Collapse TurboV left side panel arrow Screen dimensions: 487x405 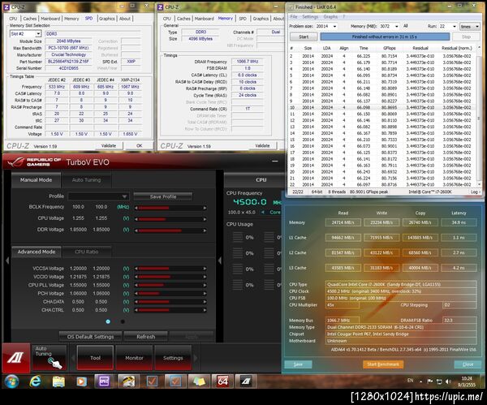pos(7,261)
